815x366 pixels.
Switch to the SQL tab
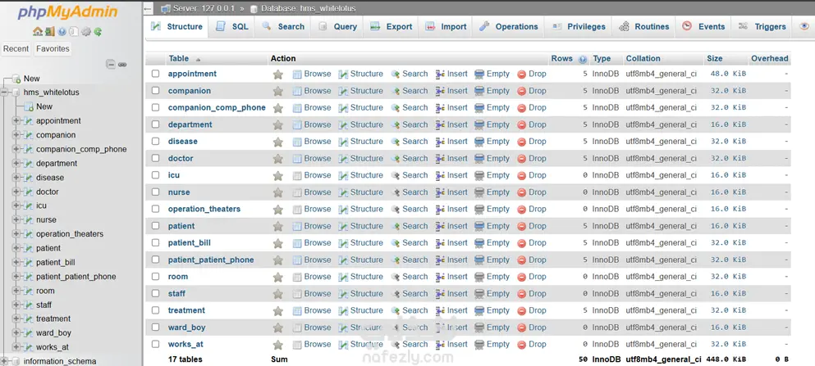click(x=232, y=27)
